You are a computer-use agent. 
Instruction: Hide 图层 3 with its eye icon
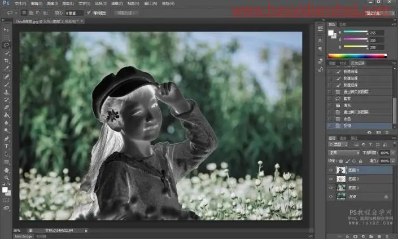pos(331,170)
